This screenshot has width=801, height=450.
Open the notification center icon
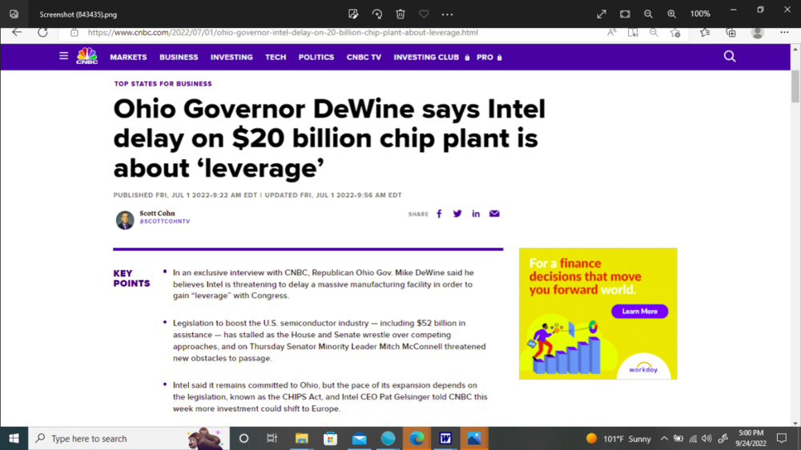point(782,438)
